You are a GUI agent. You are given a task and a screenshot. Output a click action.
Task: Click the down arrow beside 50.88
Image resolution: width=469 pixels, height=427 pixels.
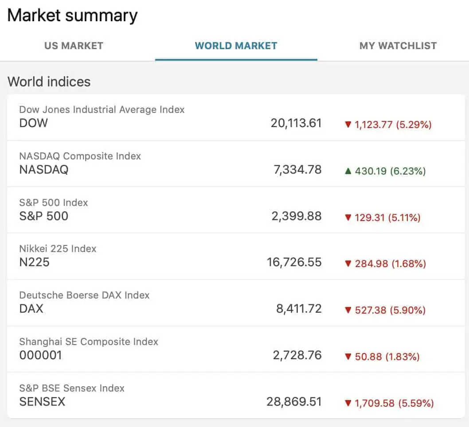tap(348, 357)
